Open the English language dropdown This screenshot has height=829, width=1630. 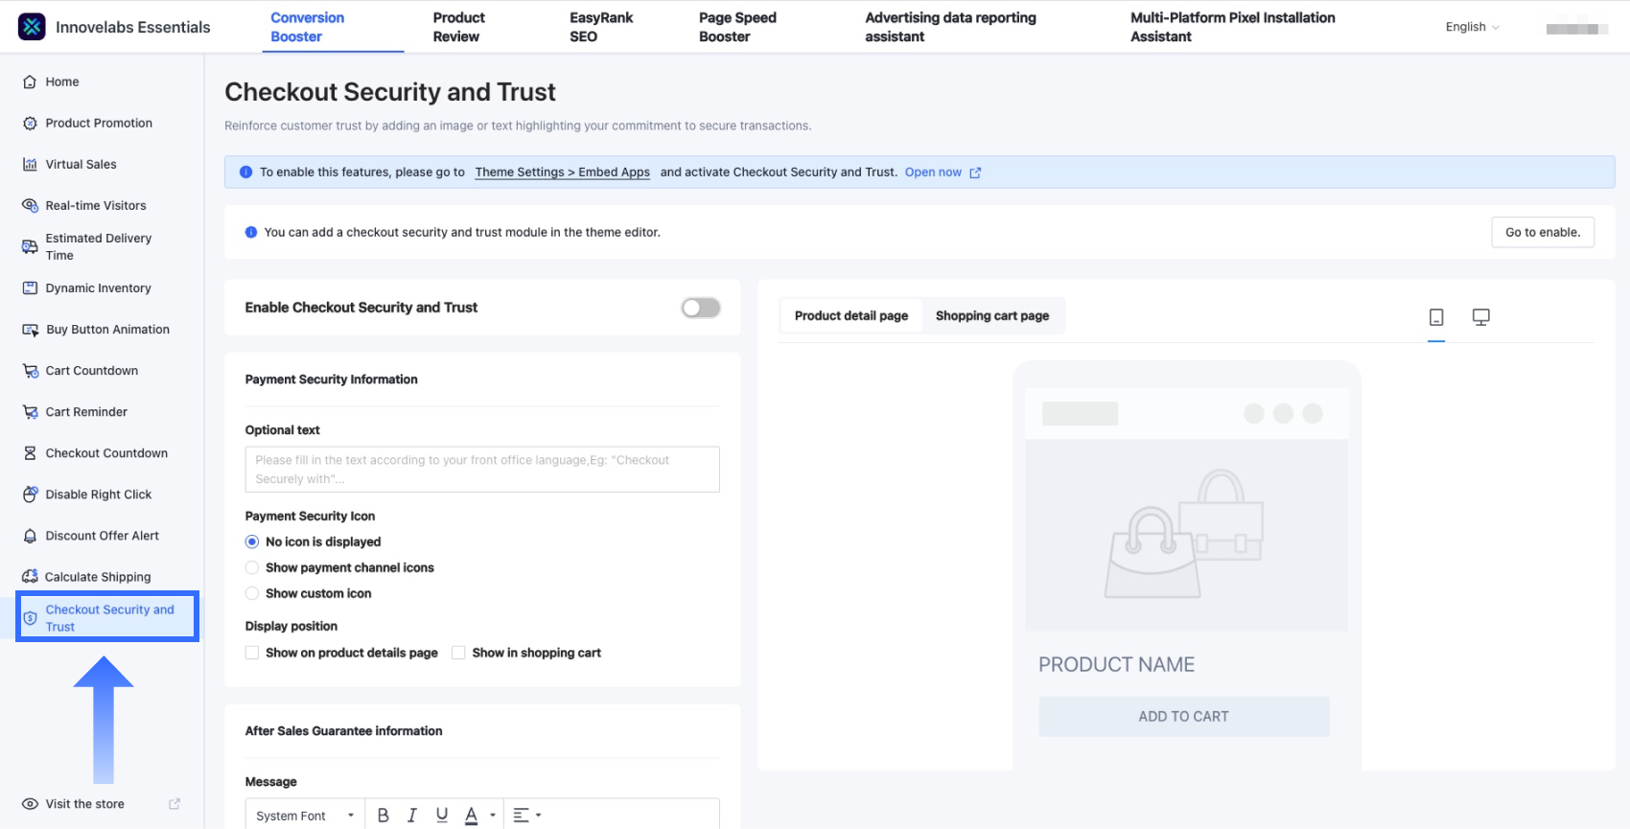coord(1472,27)
